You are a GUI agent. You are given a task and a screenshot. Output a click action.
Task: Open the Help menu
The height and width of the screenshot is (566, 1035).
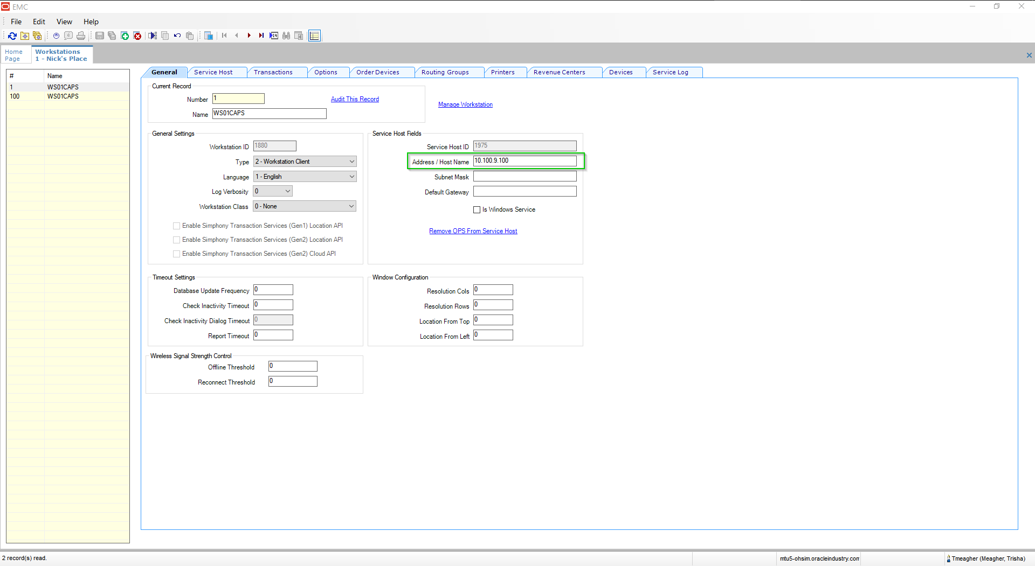coord(91,22)
